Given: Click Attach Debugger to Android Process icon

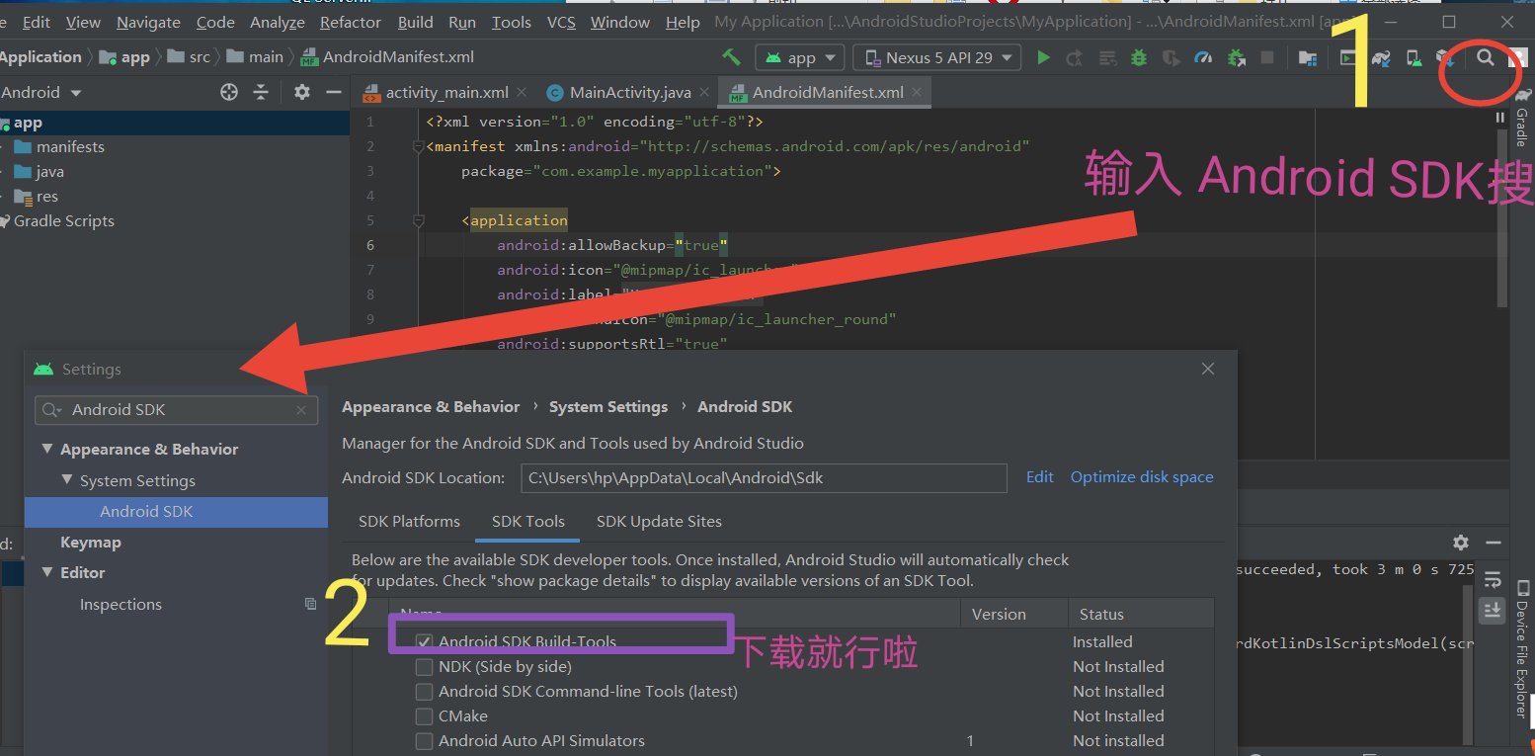Looking at the screenshot, I should pyautogui.click(x=1235, y=58).
